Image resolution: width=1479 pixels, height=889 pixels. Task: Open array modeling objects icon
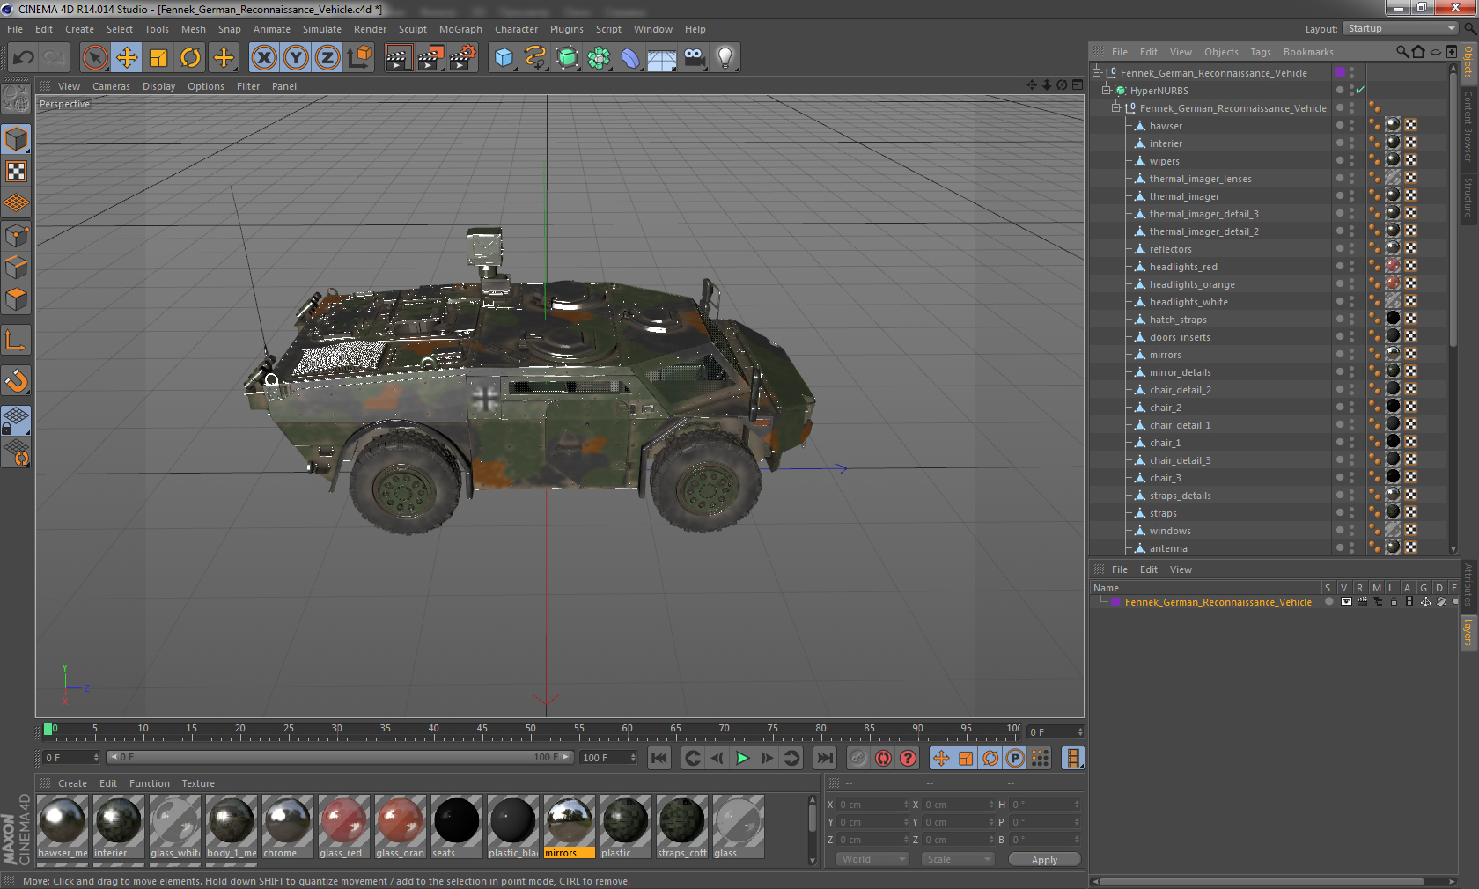pyautogui.click(x=599, y=58)
